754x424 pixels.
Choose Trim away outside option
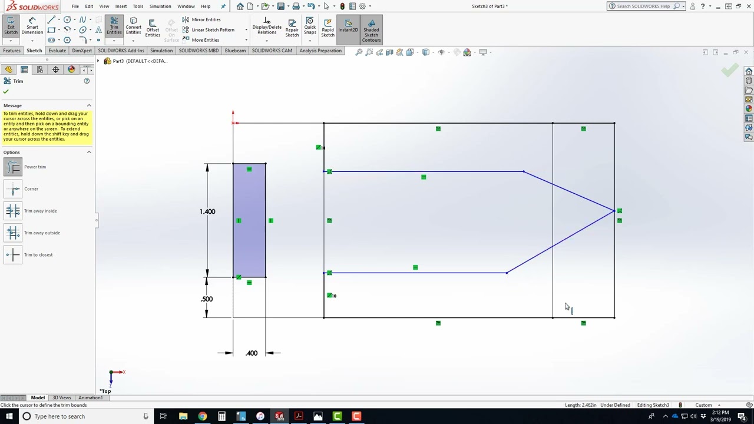(13, 233)
